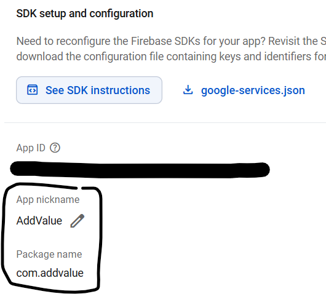Click the 'download the configuration file' text line
The height and width of the screenshot is (294, 326).
171,57
